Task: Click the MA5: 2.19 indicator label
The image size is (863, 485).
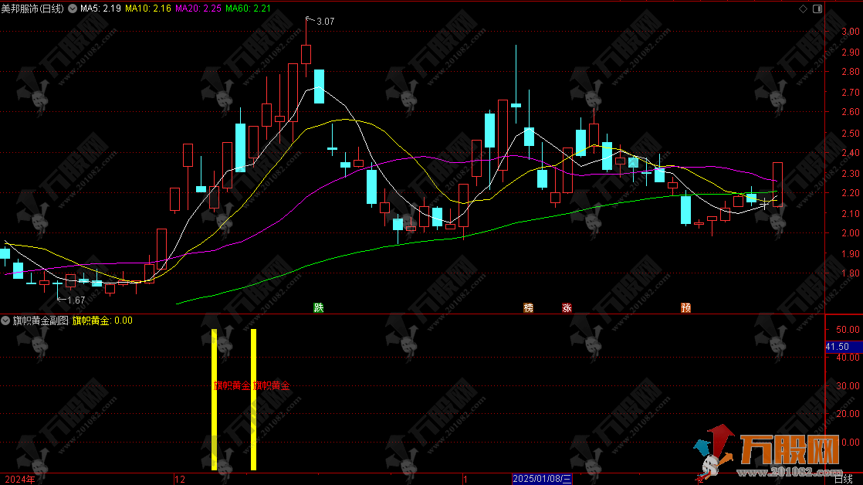Action: [100, 8]
